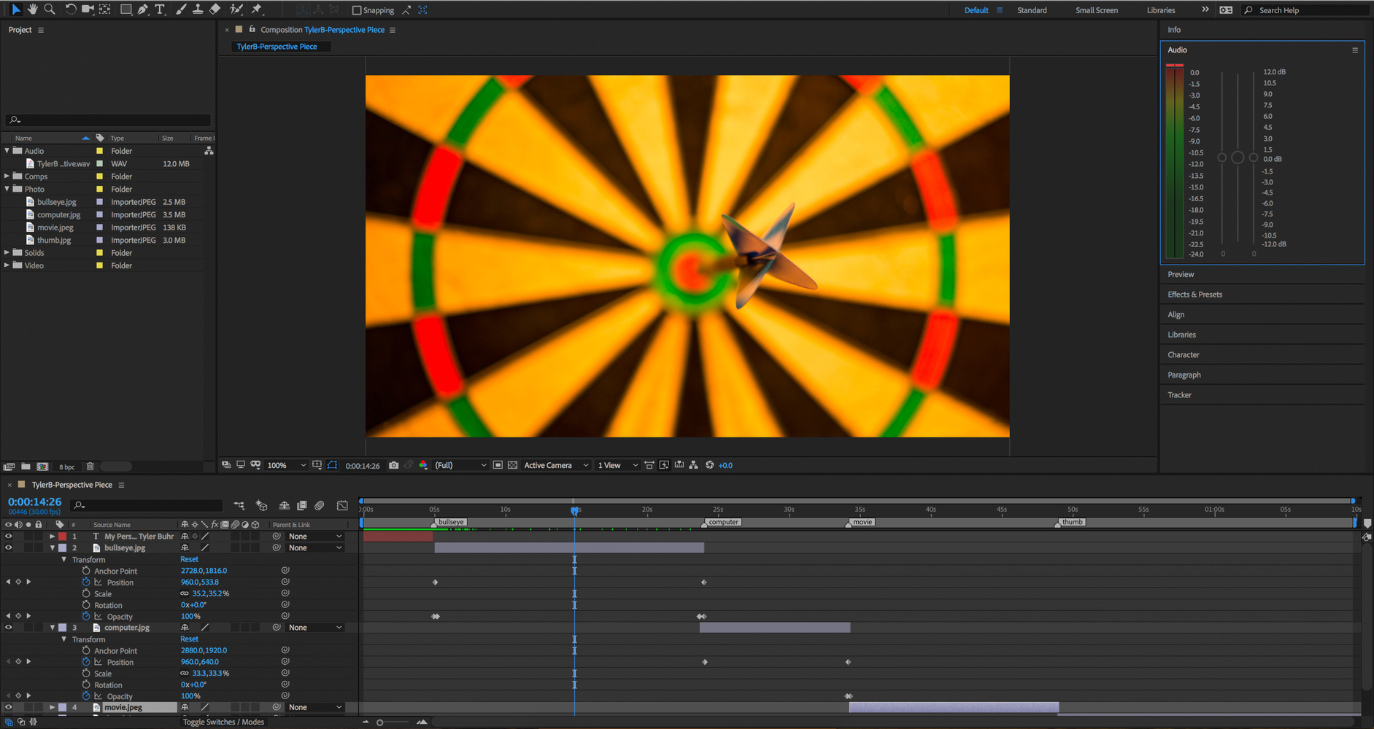
Task: Expand the Comps folder
Action: point(7,176)
